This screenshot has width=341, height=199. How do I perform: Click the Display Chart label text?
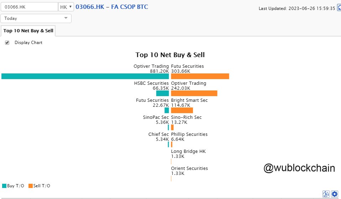[28, 43]
